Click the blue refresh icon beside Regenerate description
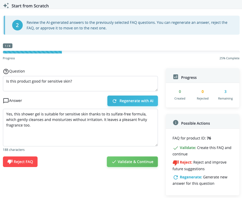The width and height of the screenshot is (242, 198). (175, 177)
